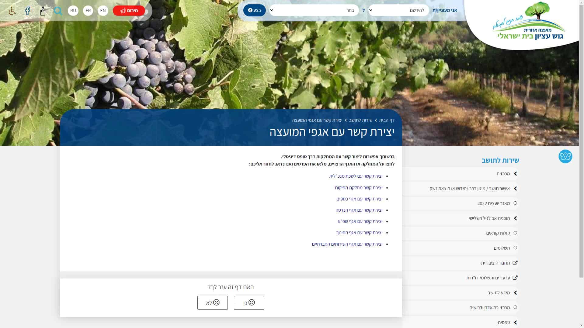Click the memorial candle icon
This screenshot has width=584, height=328.
pos(43,11)
